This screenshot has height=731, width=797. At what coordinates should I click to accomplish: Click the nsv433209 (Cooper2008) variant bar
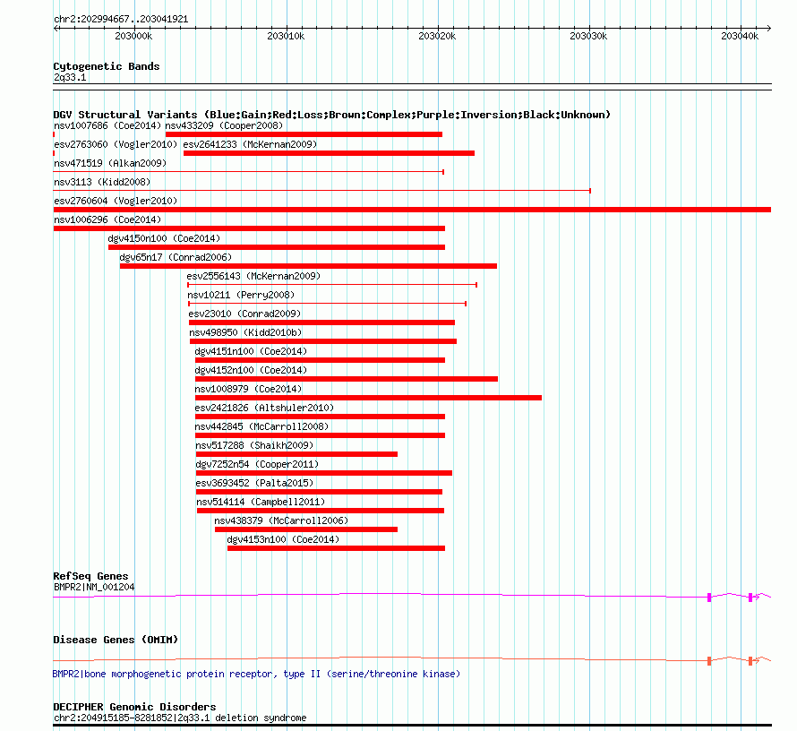coord(304,134)
